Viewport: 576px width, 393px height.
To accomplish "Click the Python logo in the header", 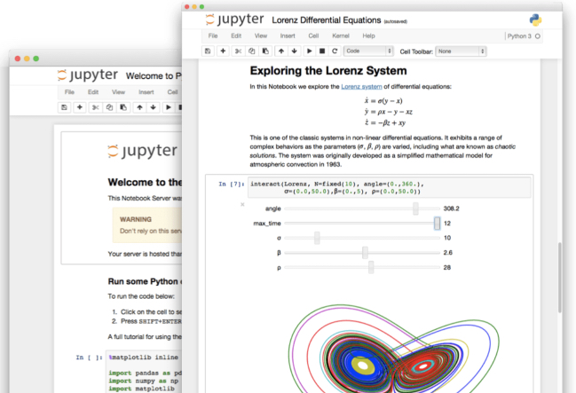I will point(535,20).
